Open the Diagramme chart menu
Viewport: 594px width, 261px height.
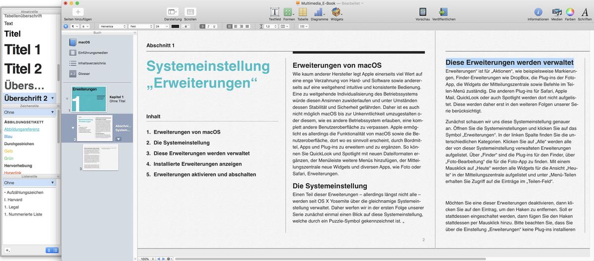pos(319,12)
